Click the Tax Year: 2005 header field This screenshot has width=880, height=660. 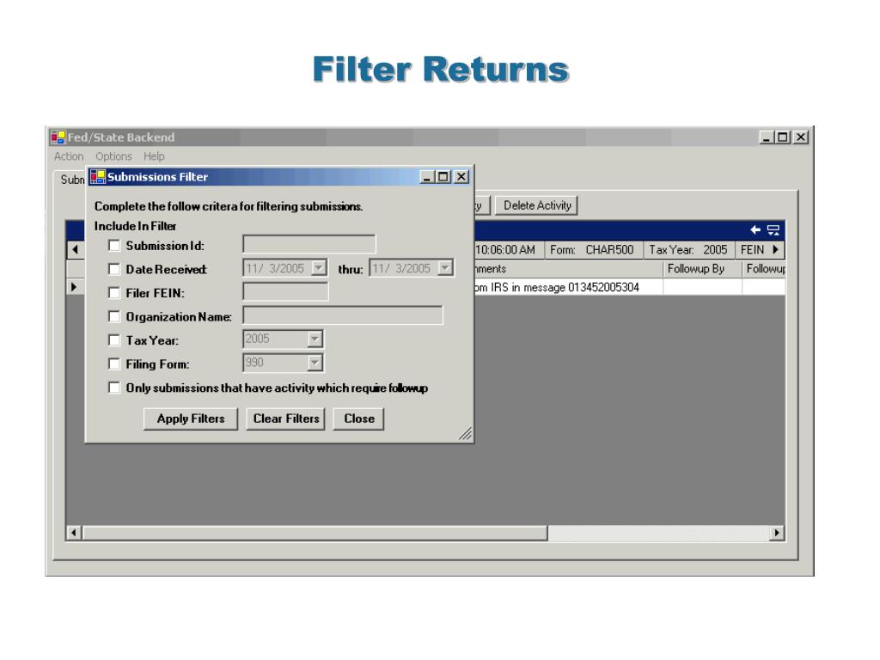point(688,250)
